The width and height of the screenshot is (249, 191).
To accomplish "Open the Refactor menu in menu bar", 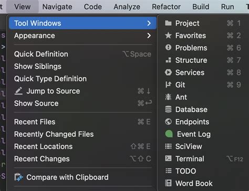I will click(166, 7).
